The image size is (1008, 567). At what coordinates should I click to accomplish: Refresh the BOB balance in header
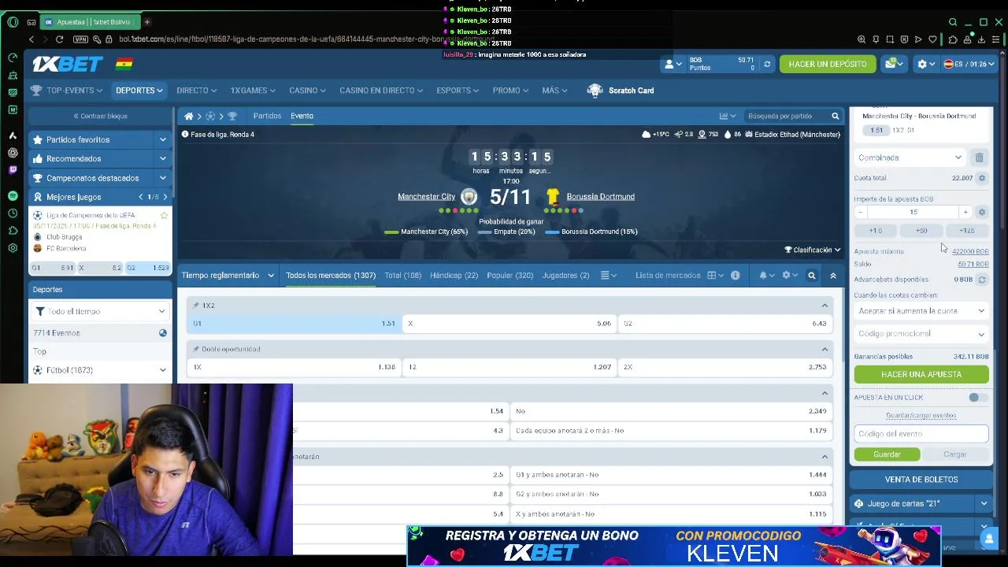[767, 64]
